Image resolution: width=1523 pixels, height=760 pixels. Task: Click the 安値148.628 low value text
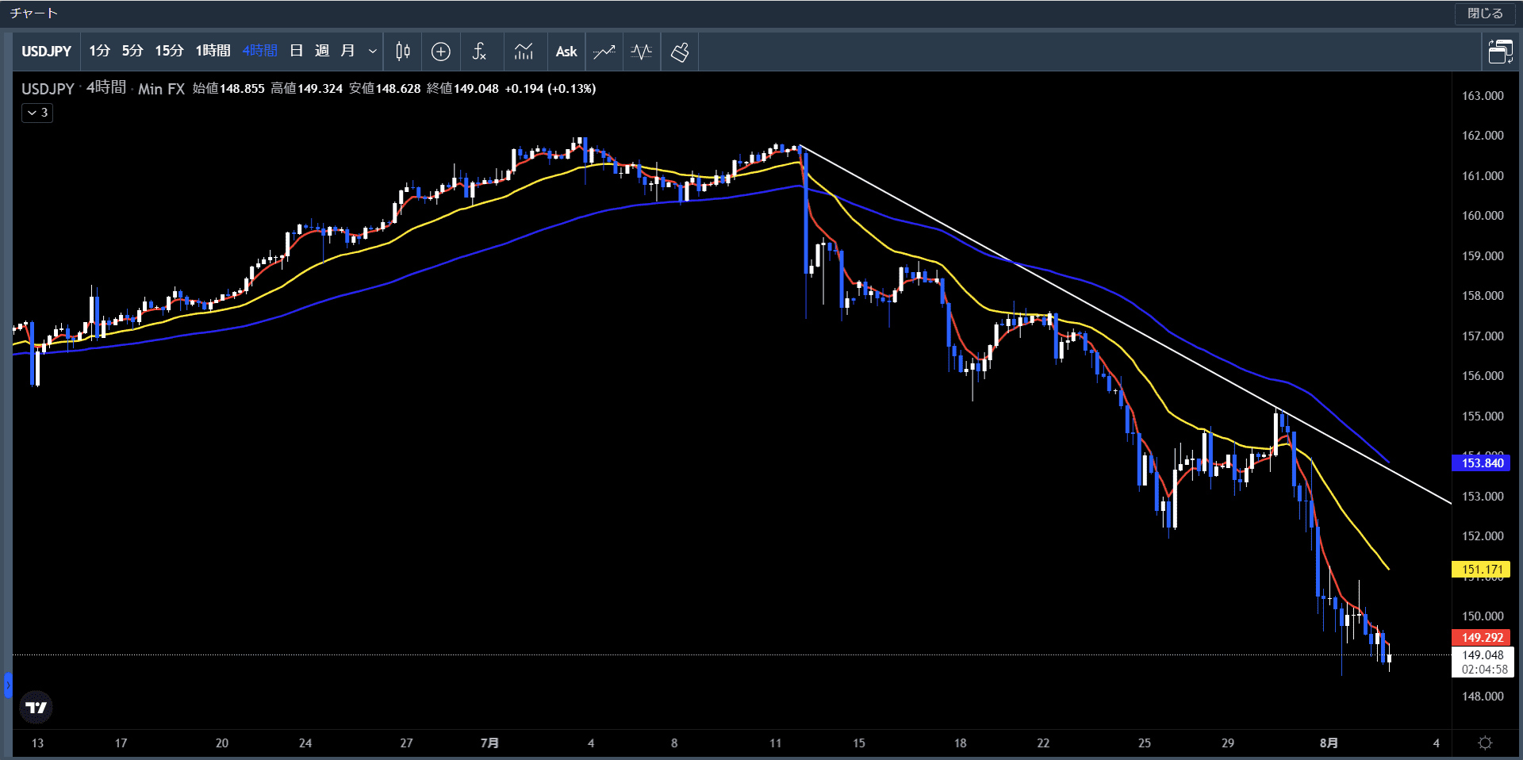385,89
